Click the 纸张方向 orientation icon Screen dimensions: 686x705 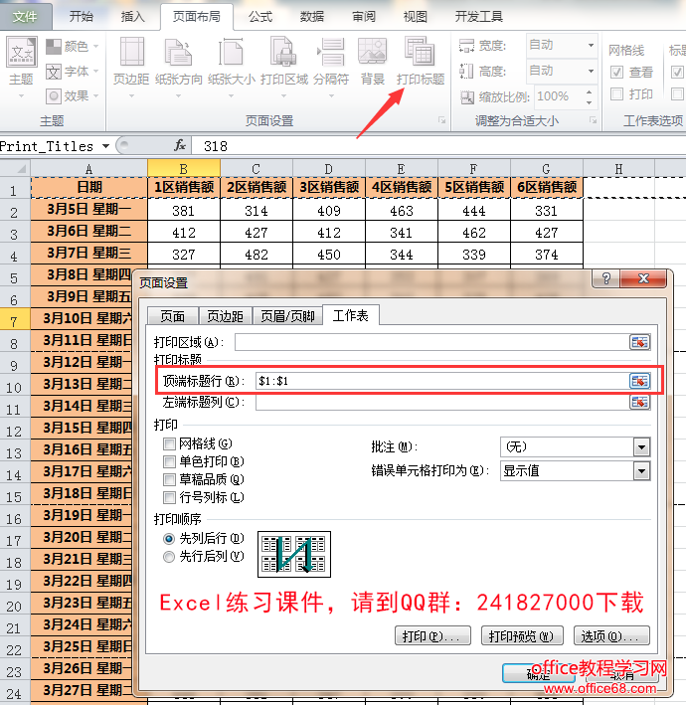[179, 53]
